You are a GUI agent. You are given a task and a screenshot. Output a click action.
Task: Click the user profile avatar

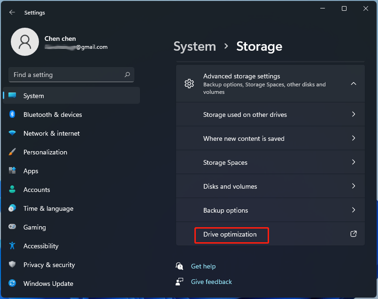[x=25, y=42]
